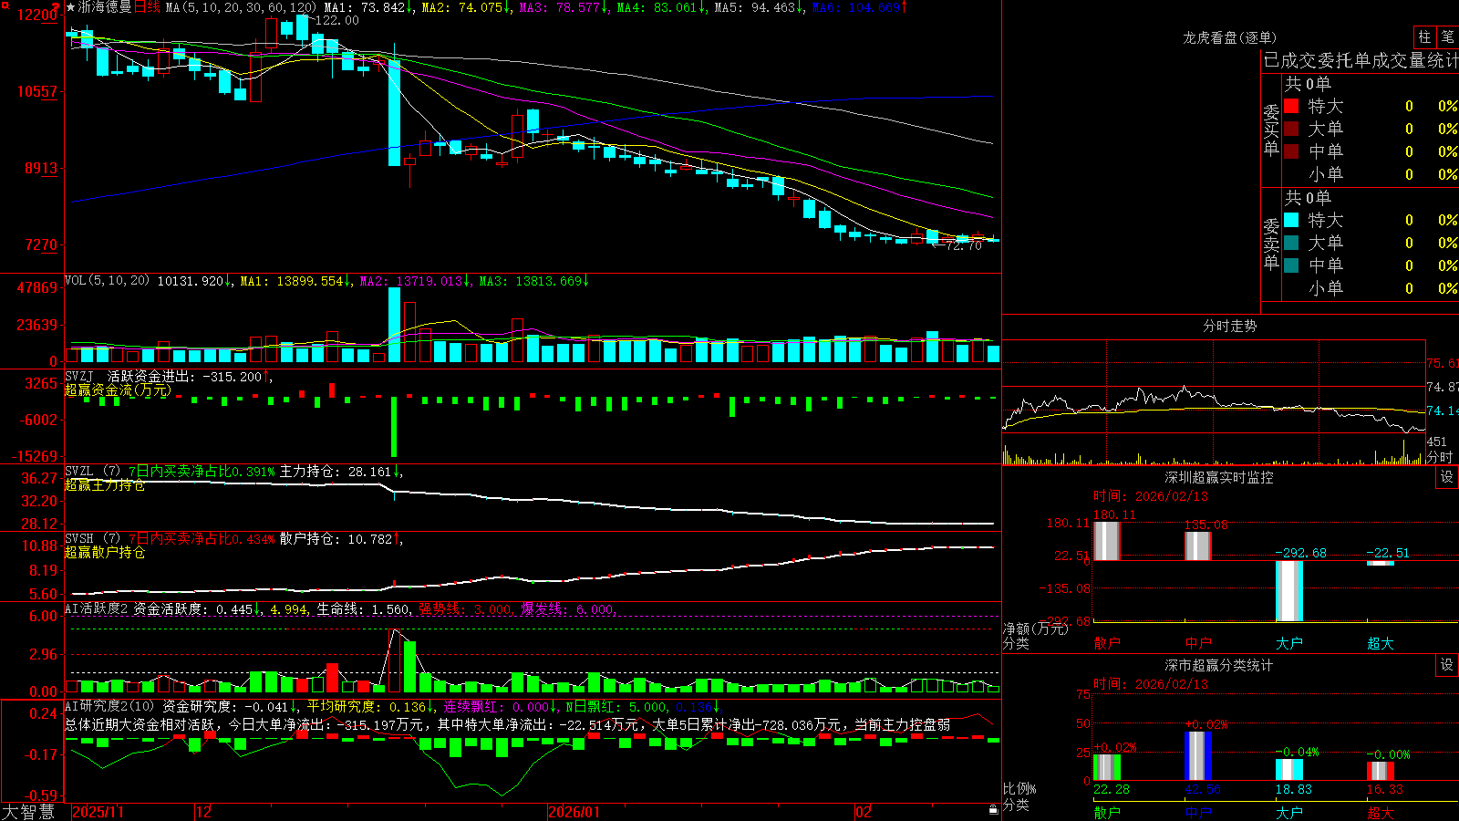Click the stock name 浙海德曼
Viewport: 1459px width, 821px height.
pyautogui.click(x=105, y=7)
